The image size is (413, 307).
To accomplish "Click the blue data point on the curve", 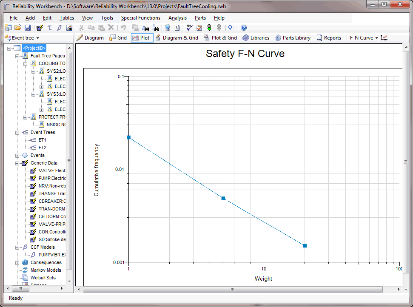I will point(223,198).
